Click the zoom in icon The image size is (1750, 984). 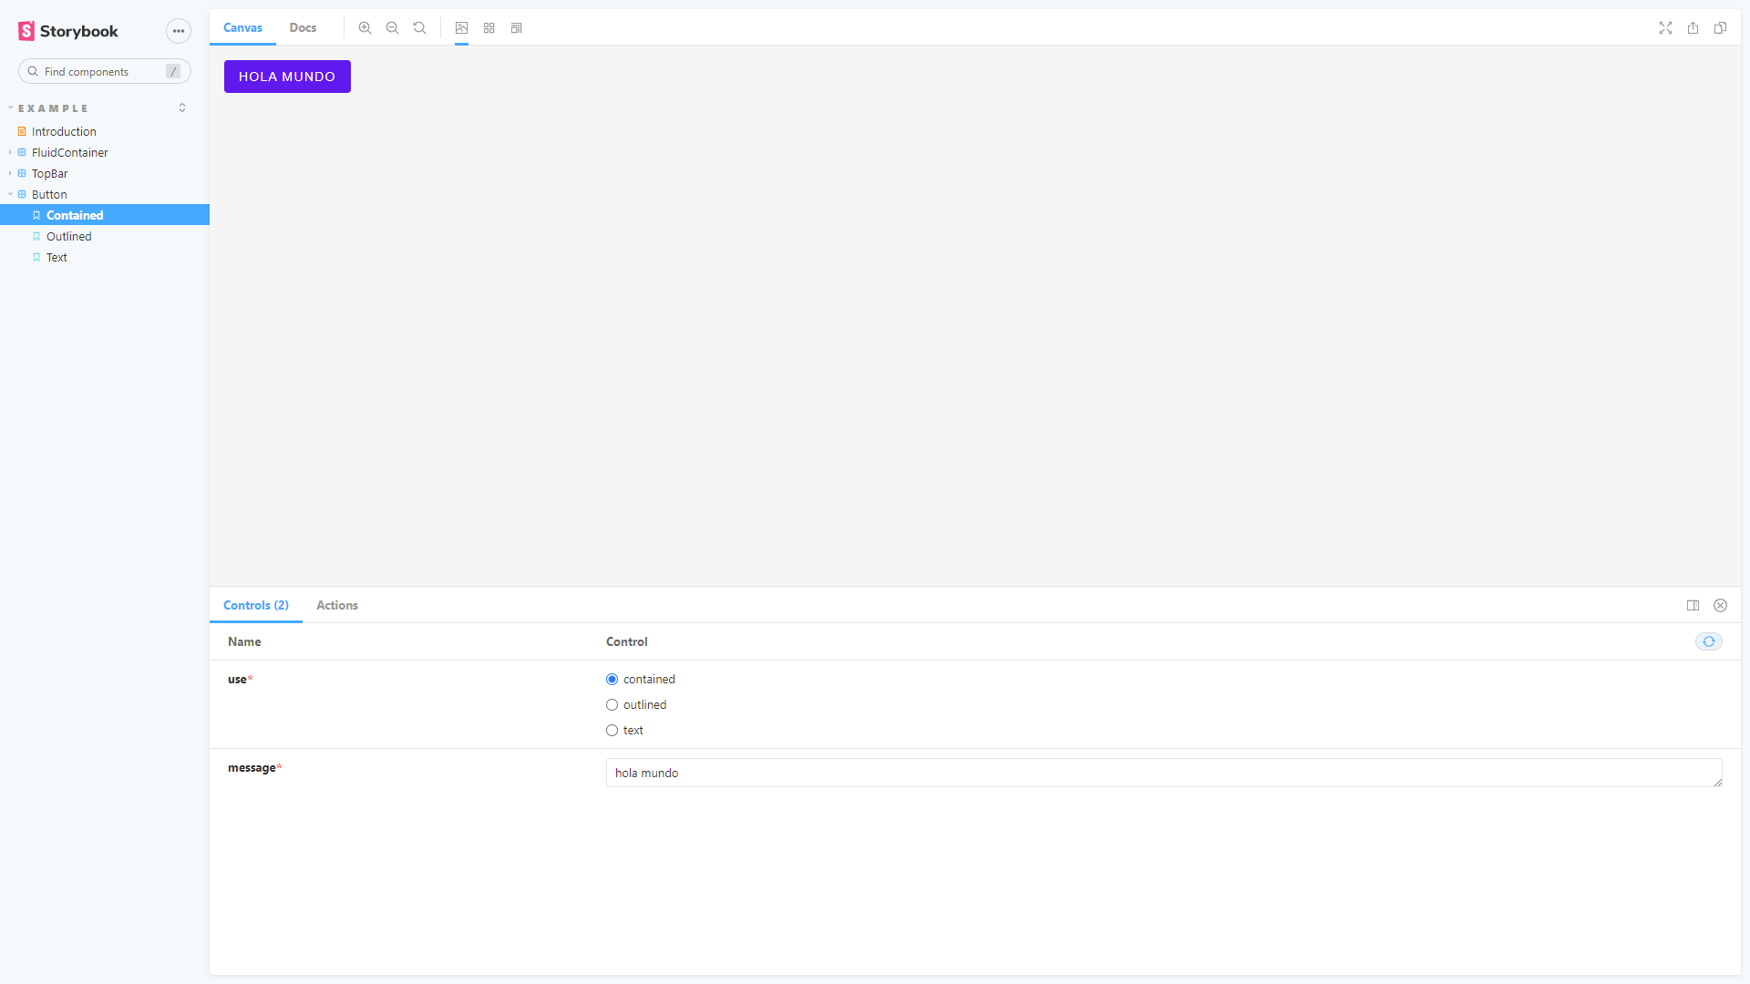coord(365,28)
